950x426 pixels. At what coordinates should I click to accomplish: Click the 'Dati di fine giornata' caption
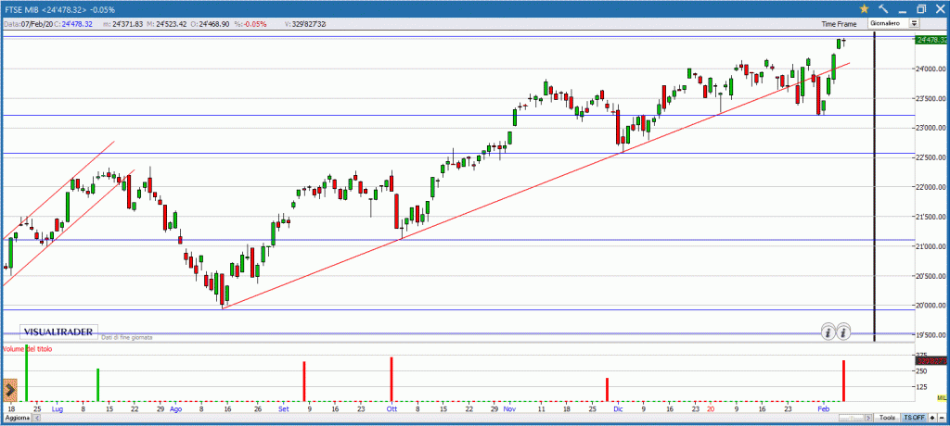(x=126, y=337)
